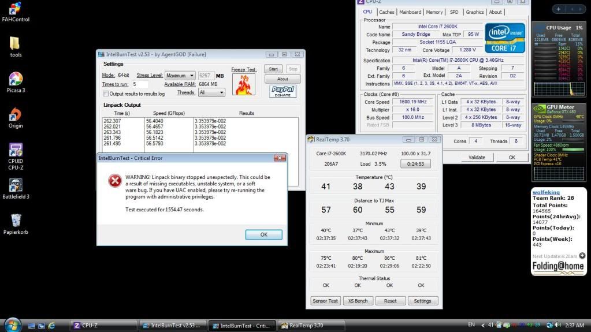Show hidden tray icons arrow
Viewport: 591px width, 332px height.
point(483,325)
